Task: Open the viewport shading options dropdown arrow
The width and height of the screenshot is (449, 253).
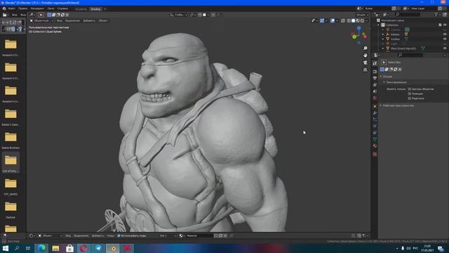Action: click(x=367, y=20)
